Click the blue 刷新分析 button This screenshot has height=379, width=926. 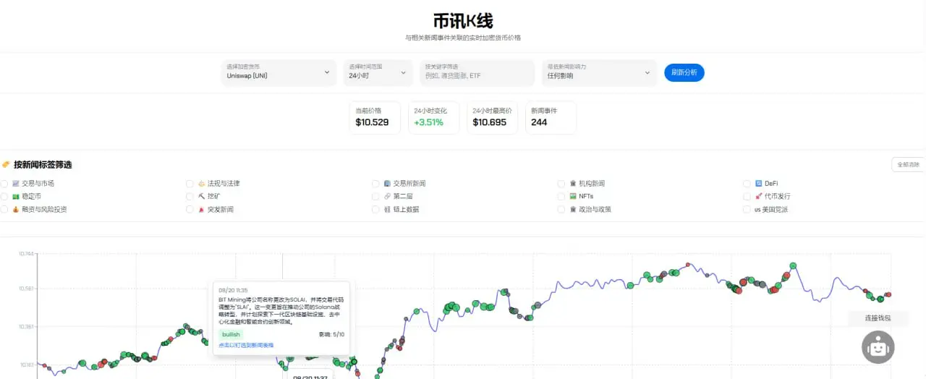(684, 72)
